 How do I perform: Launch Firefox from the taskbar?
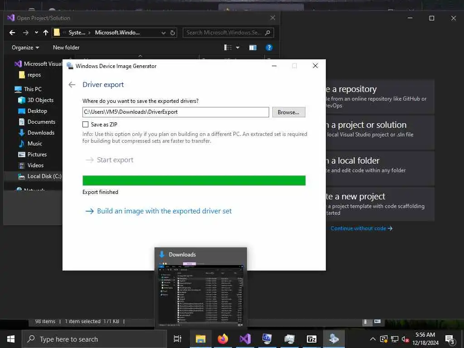(x=223, y=339)
